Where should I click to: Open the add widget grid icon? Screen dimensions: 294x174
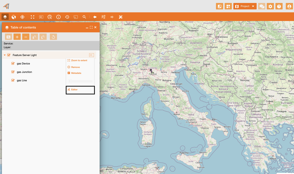tap(228, 6)
